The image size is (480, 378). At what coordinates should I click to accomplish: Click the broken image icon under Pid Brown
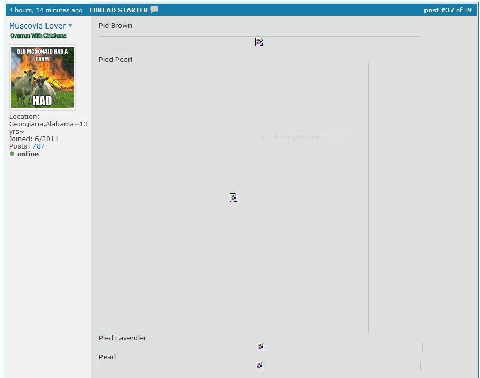259,42
